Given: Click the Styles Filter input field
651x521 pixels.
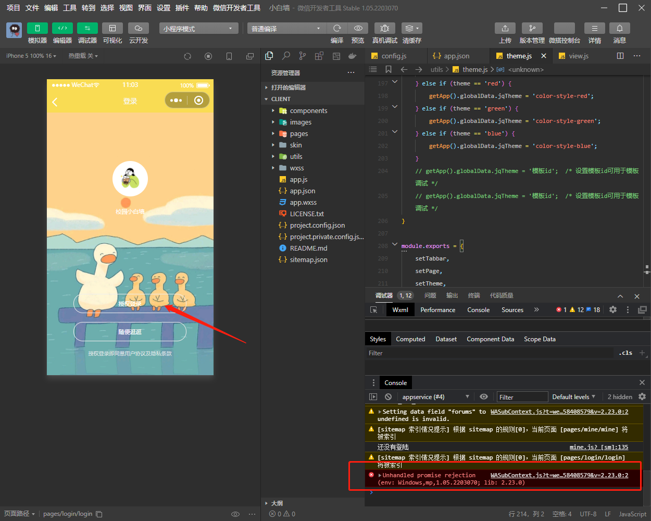Looking at the screenshot, I should (490, 353).
